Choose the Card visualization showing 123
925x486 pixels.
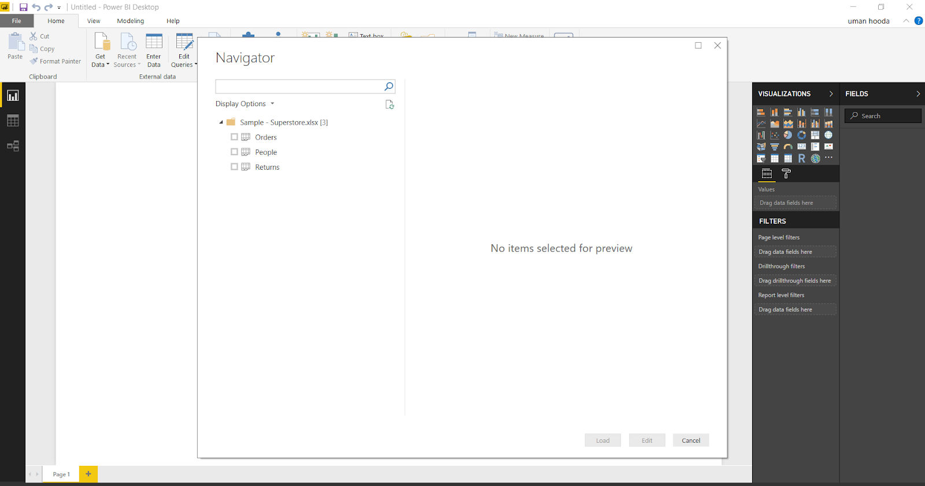(x=801, y=147)
